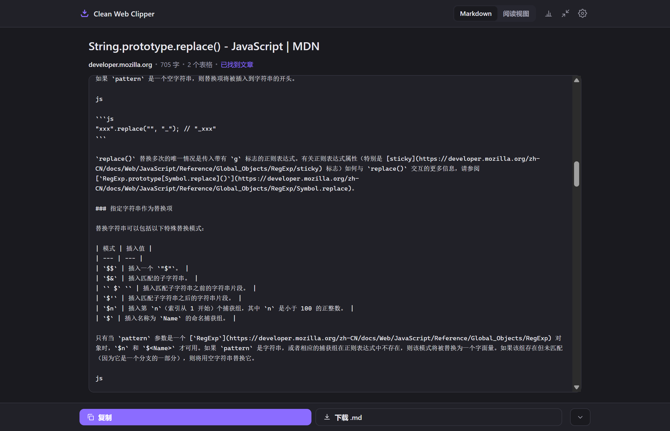The image size is (670, 431).
Task: Download the file via 下载 .md button
Action: (439, 417)
